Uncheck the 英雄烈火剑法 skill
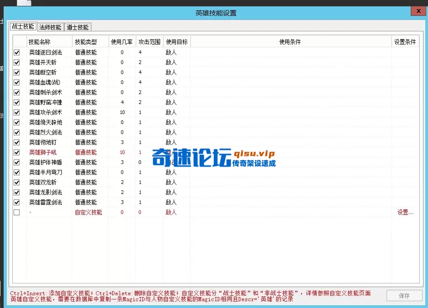This screenshot has height=308, width=428. point(16,132)
